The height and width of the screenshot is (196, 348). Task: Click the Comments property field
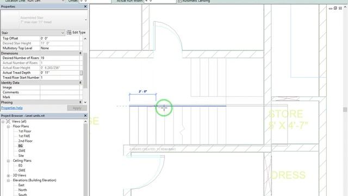pyautogui.click(x=59, y=92)
